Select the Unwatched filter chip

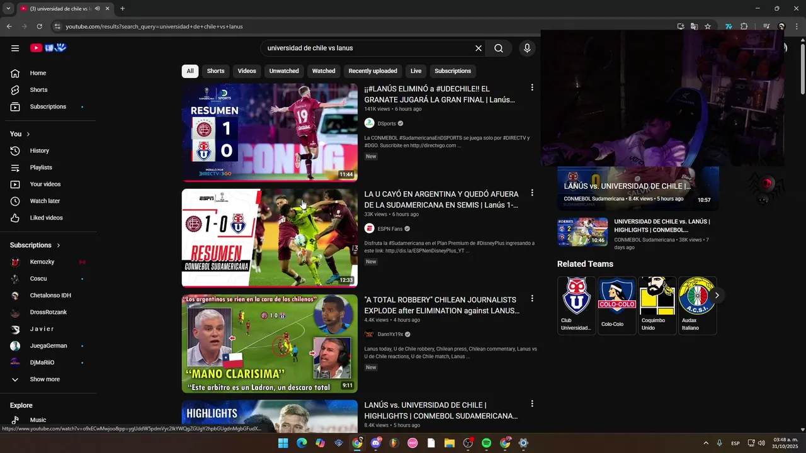284,71
